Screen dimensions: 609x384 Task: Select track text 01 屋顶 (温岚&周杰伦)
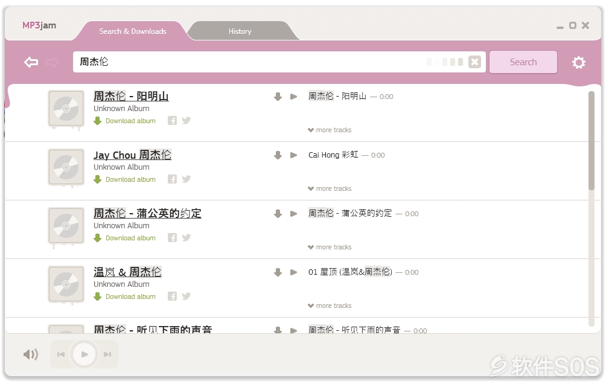pos(350,272)
